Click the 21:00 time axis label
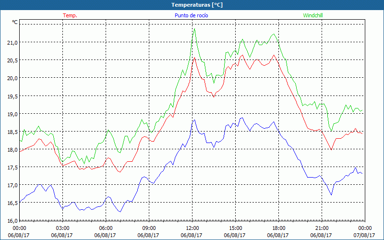 coord(322,228)
